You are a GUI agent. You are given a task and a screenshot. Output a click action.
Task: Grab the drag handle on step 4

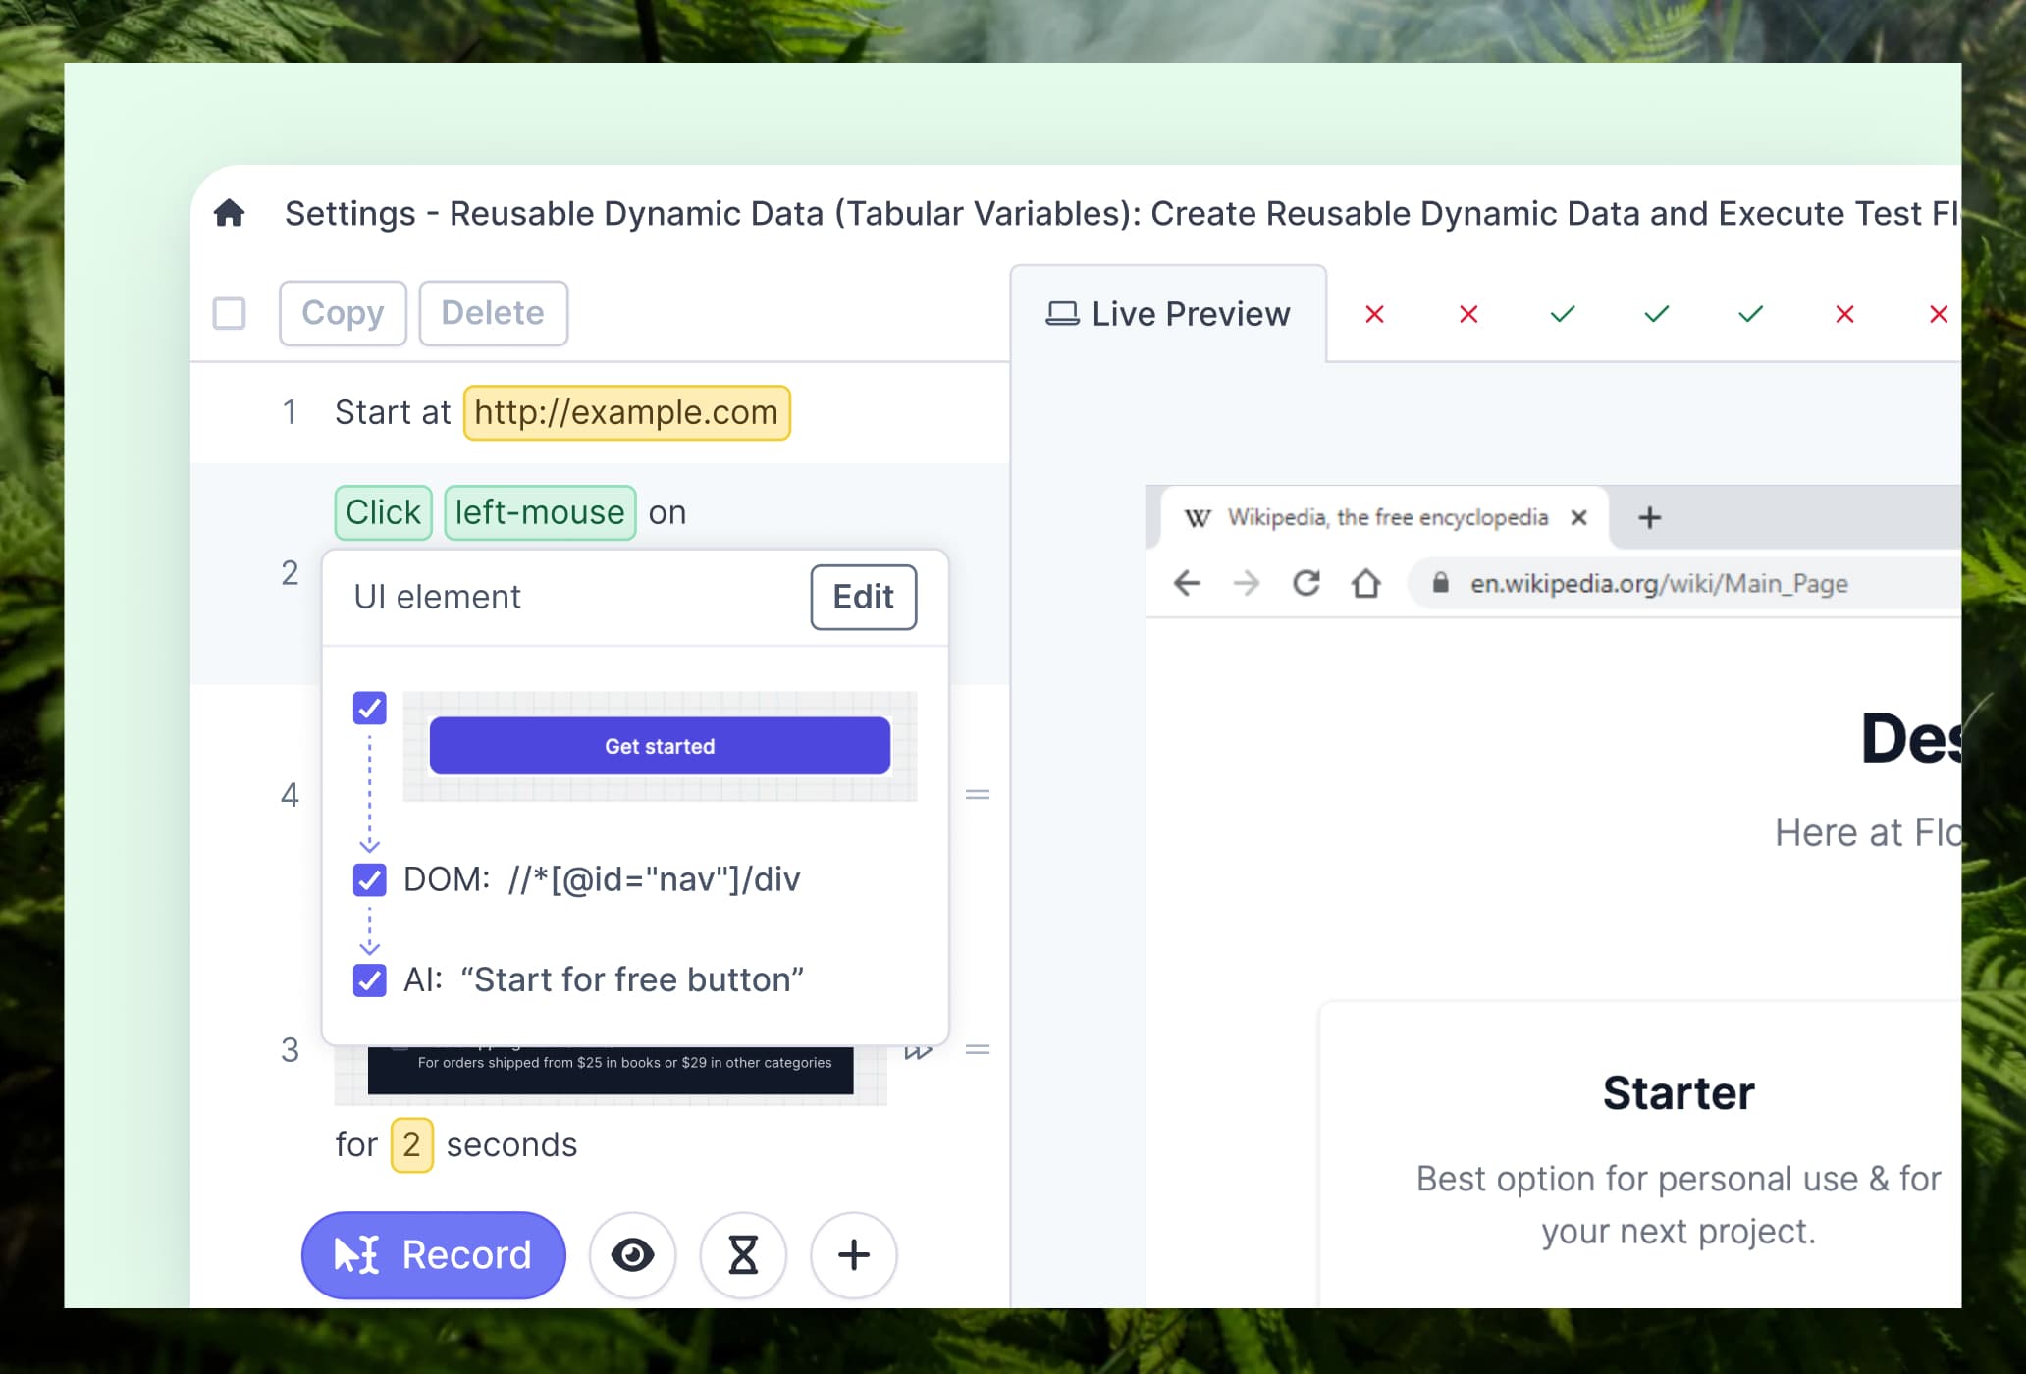pyautogui.click(x=978, y=794)
